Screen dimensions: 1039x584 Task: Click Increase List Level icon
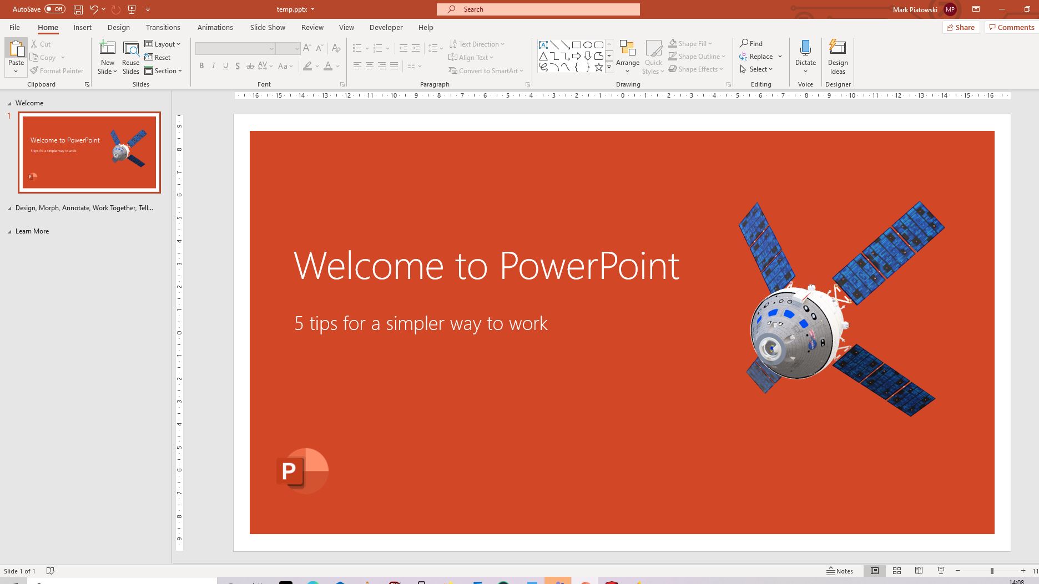click(x=416, y=48)
